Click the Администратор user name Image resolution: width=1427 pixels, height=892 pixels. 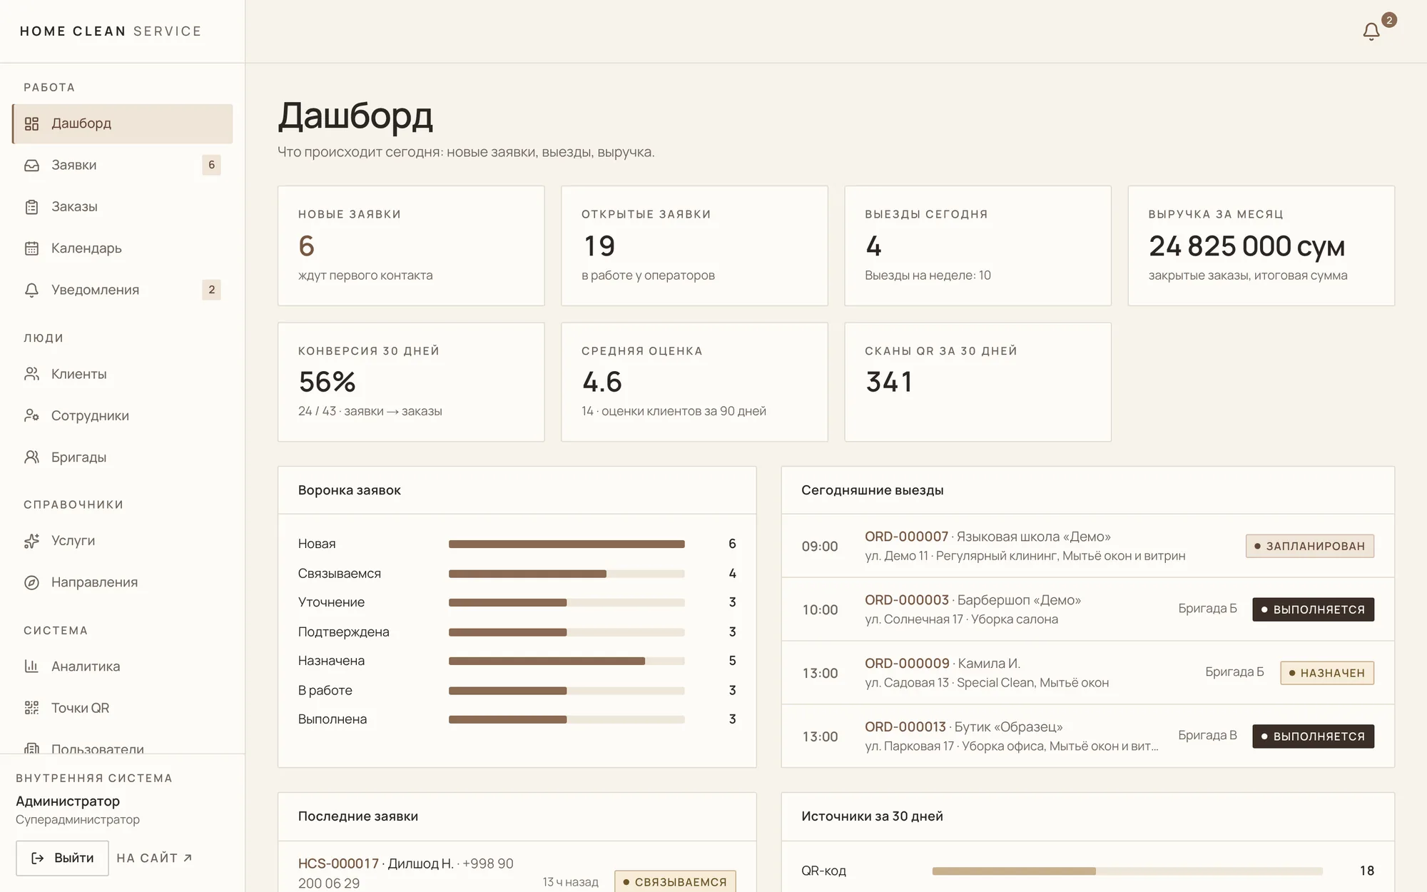[68, 801]
